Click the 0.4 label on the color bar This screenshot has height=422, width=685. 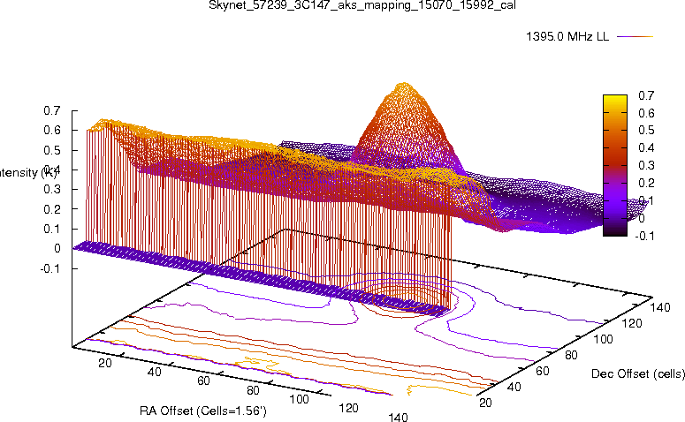(x=646, y=147)
